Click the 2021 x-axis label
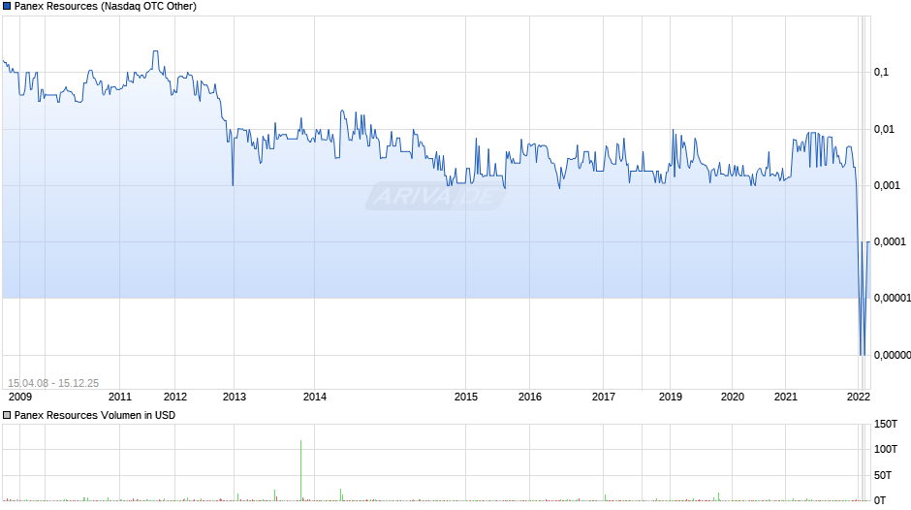This screenshot has width=911, height=510. 786,397
